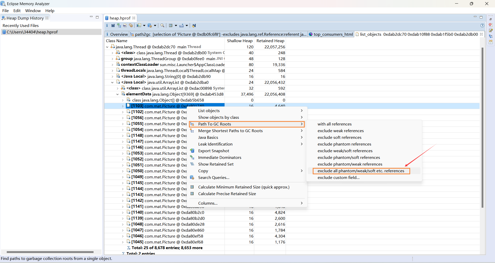Expand the [1045] com.mat.Picture row
The height and width of the screenshot is (263, 495).
click(x=123, y=242)
